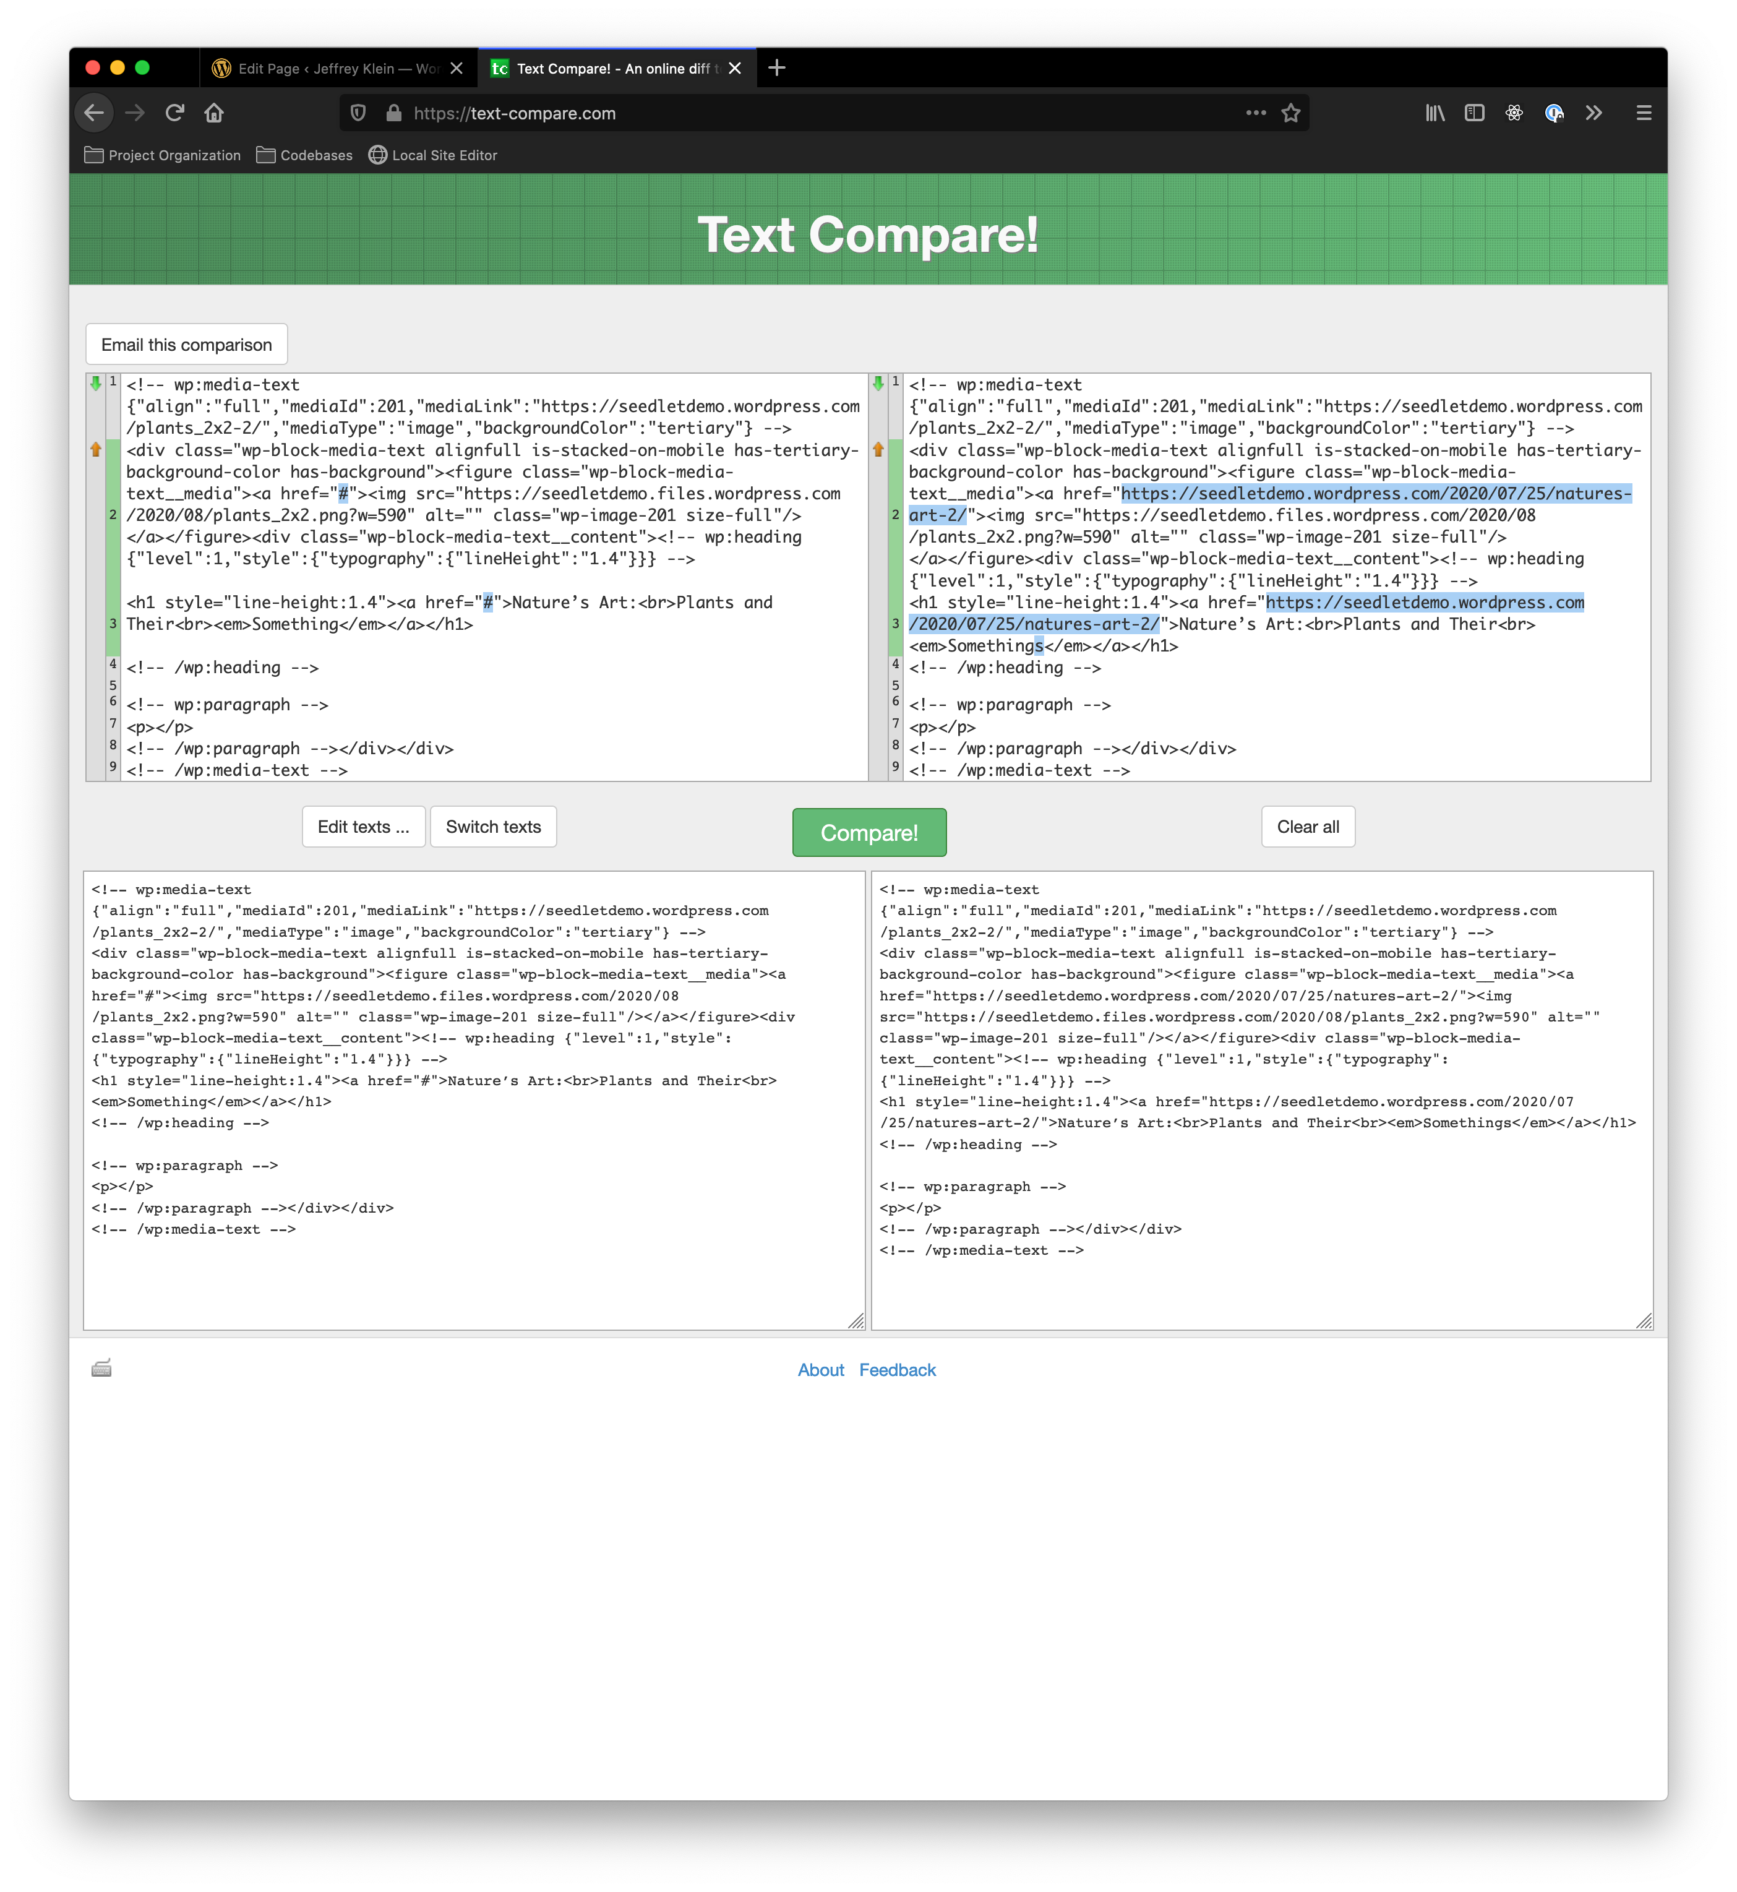Open the page actions three-dot menu
Screen dimensions: 1737x1892
tap(1256, 114)
